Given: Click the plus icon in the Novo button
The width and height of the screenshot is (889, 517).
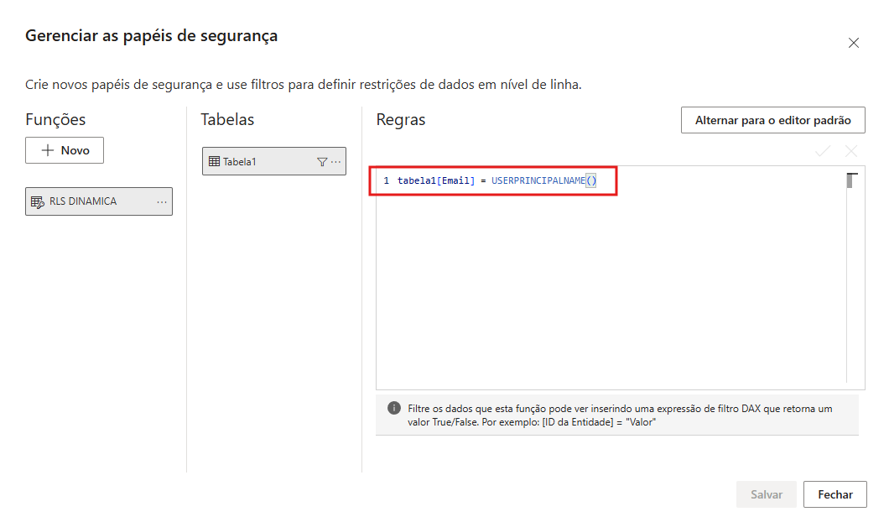Looking at the screenshot, I should 48,150.
